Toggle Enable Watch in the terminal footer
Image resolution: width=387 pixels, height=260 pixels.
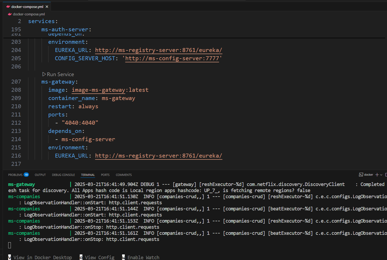pos(143,257)
